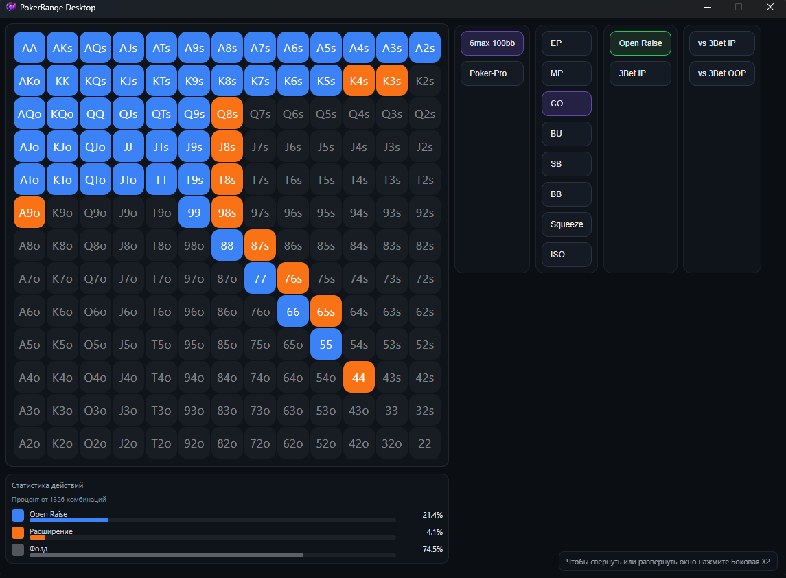Choose the BU position
Screen dimensions: 786x578
tap(566, 134)
